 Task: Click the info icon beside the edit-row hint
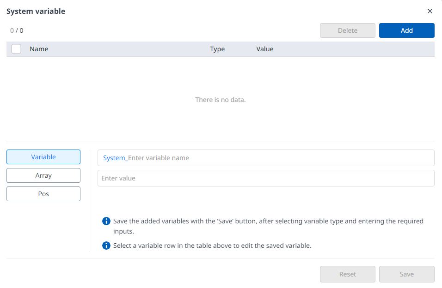[x=106, y=246]
